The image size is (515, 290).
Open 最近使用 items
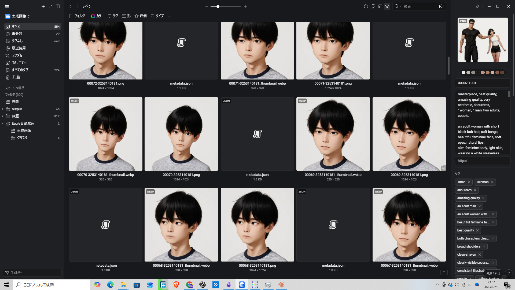coord(33,48)
